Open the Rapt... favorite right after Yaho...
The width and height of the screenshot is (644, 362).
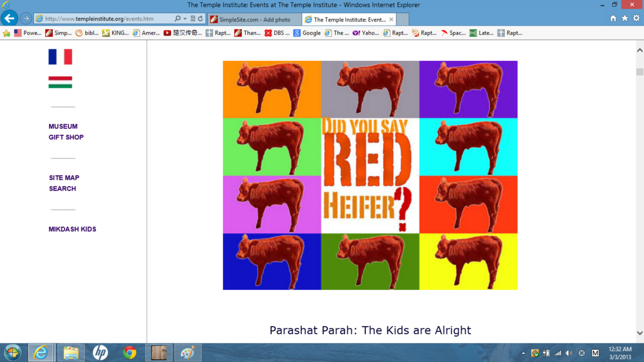[x=396, y=33]
